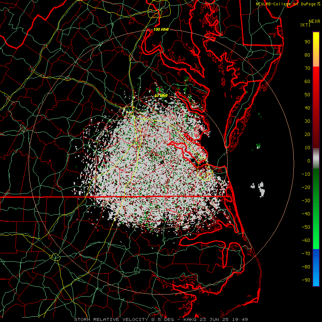
Task: Pick the blue segment at the color bar bottom
Action: click(x=316, y=268)
